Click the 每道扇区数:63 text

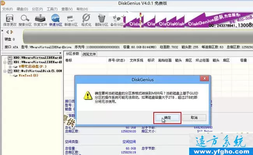coord(213,47)
